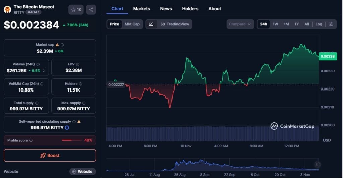Switch chart to Price view
The height and width of the screenshot is (179, 343).
(114, 24)
